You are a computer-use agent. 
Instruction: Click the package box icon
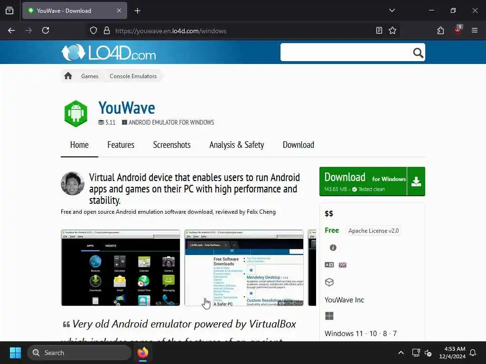pyautogui.click(x=329, y=282)
